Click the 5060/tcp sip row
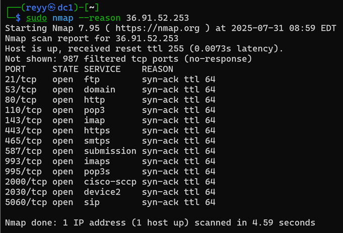The image size is (343, 233). click(110, 202)
